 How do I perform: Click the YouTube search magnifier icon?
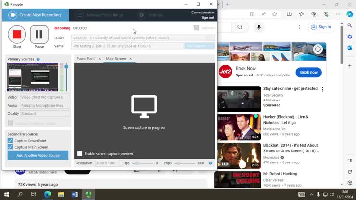click(x=240, y=27)
